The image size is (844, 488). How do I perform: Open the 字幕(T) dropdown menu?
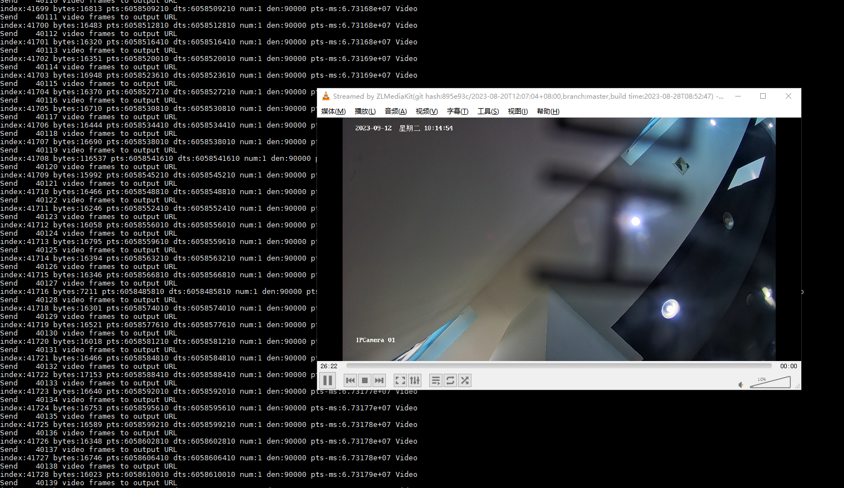click(x=457, y=111)
